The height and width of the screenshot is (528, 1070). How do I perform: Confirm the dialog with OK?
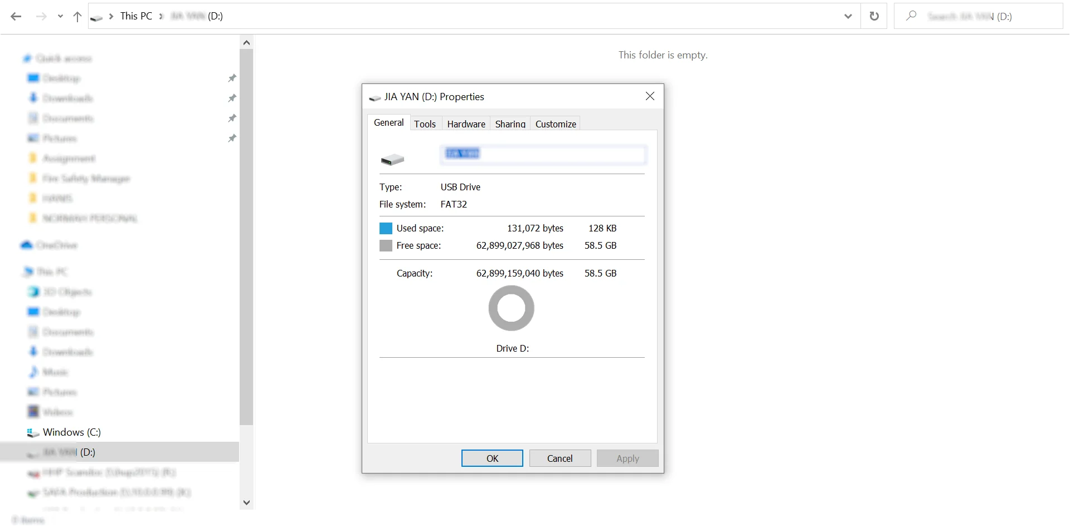point(492,458)
